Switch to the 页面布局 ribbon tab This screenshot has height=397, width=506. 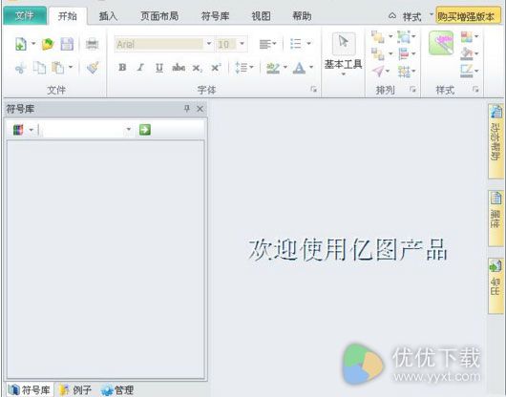[159, 16]
